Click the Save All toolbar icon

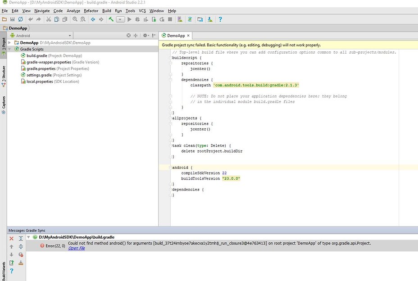click(12, 19)
